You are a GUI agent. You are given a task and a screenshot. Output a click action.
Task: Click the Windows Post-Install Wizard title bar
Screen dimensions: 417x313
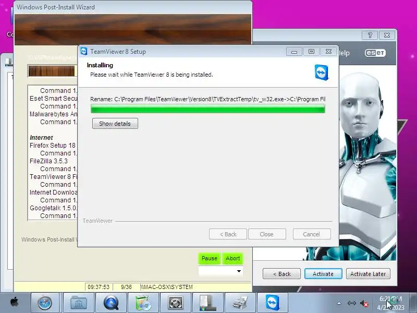tap(133, 7)
